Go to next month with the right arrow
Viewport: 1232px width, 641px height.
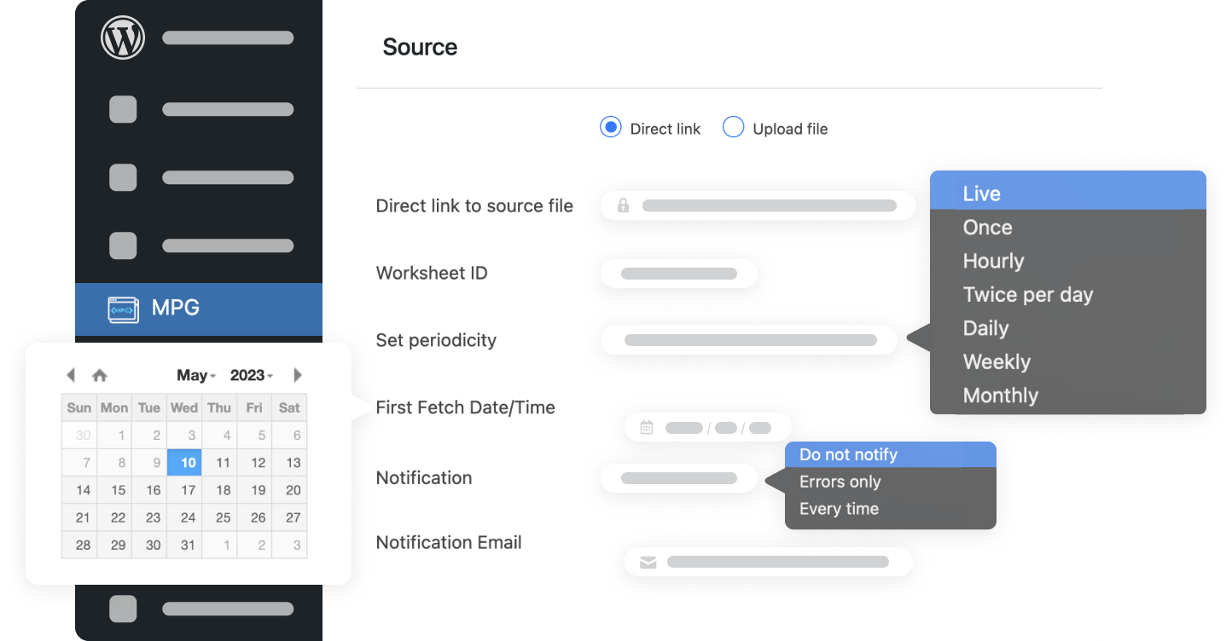(x=298, y=374)
